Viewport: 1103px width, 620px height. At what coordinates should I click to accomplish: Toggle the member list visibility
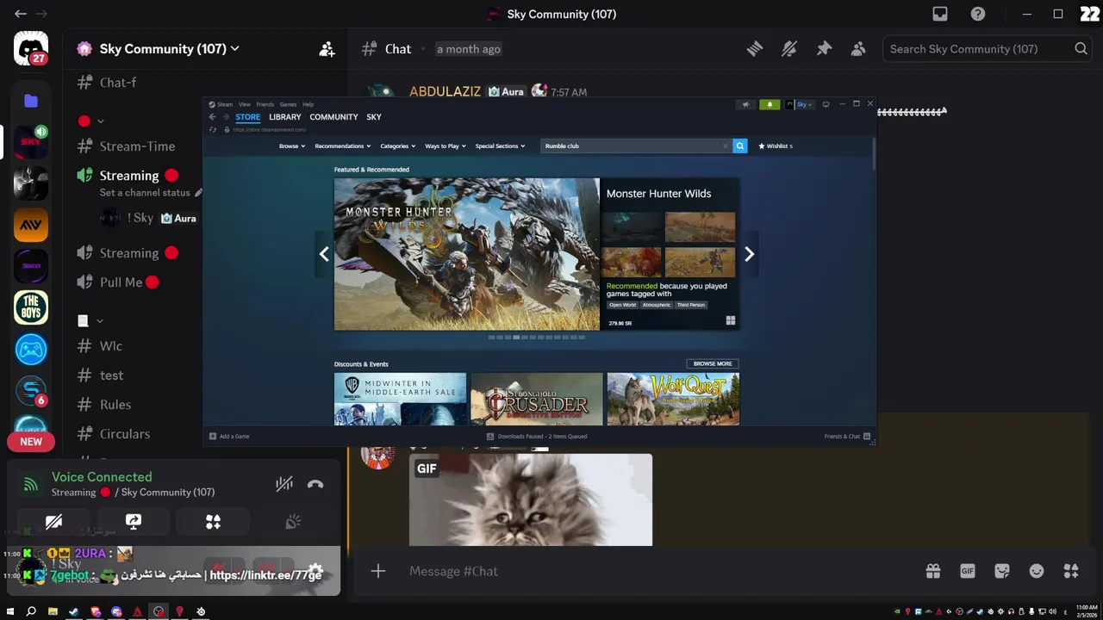pos(858,49)
